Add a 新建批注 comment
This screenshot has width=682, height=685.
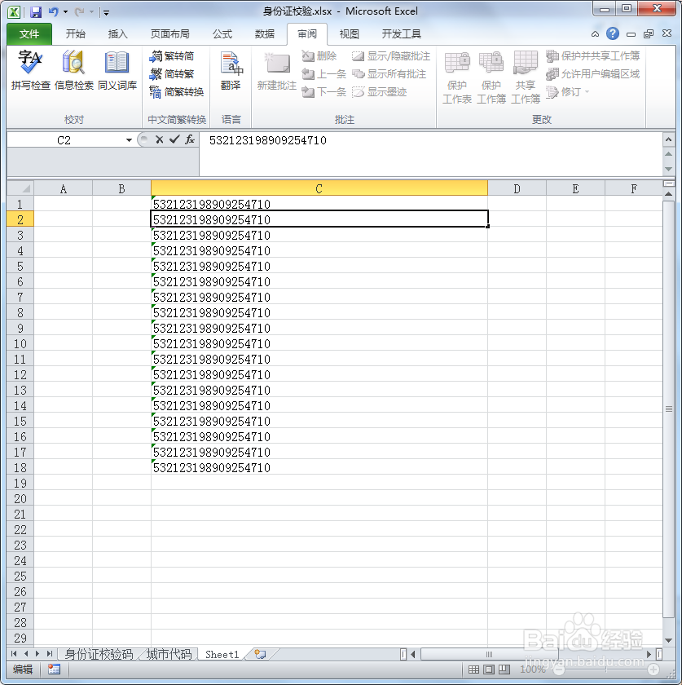tap(277, 71)
